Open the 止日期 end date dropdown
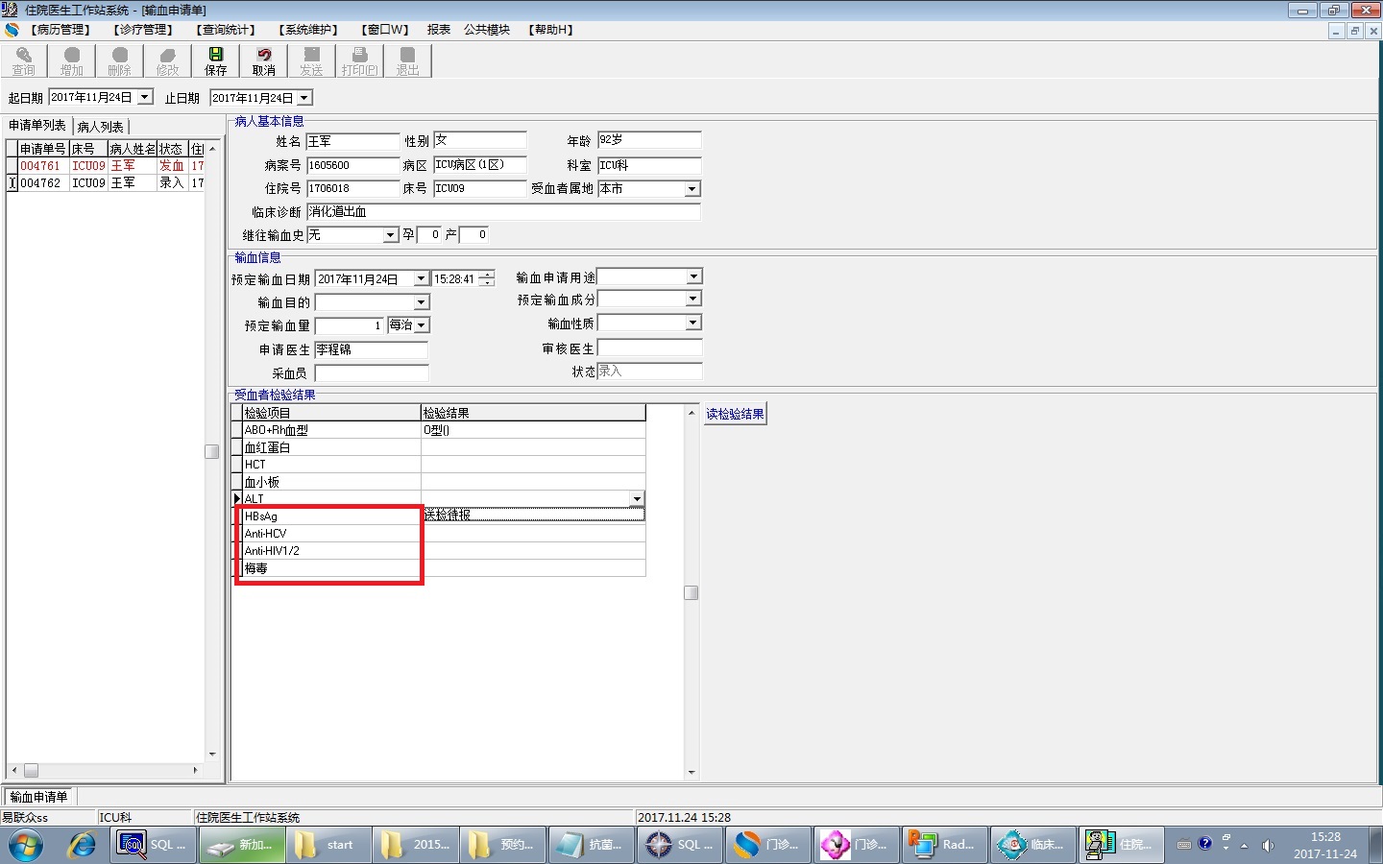This screenshot has width=1383, height=864. (x=304, y=98)
